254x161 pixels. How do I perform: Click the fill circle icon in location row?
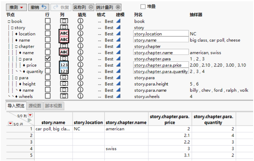point(80,33)
